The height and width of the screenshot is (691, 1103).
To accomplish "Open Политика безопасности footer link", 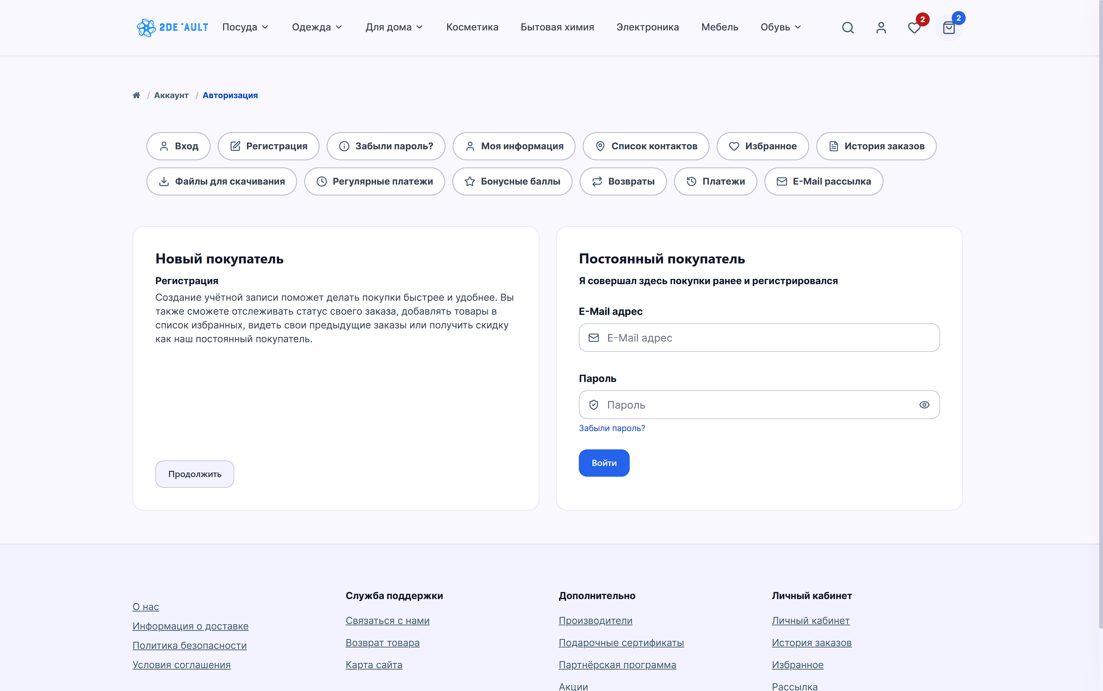I will (189, 645).
